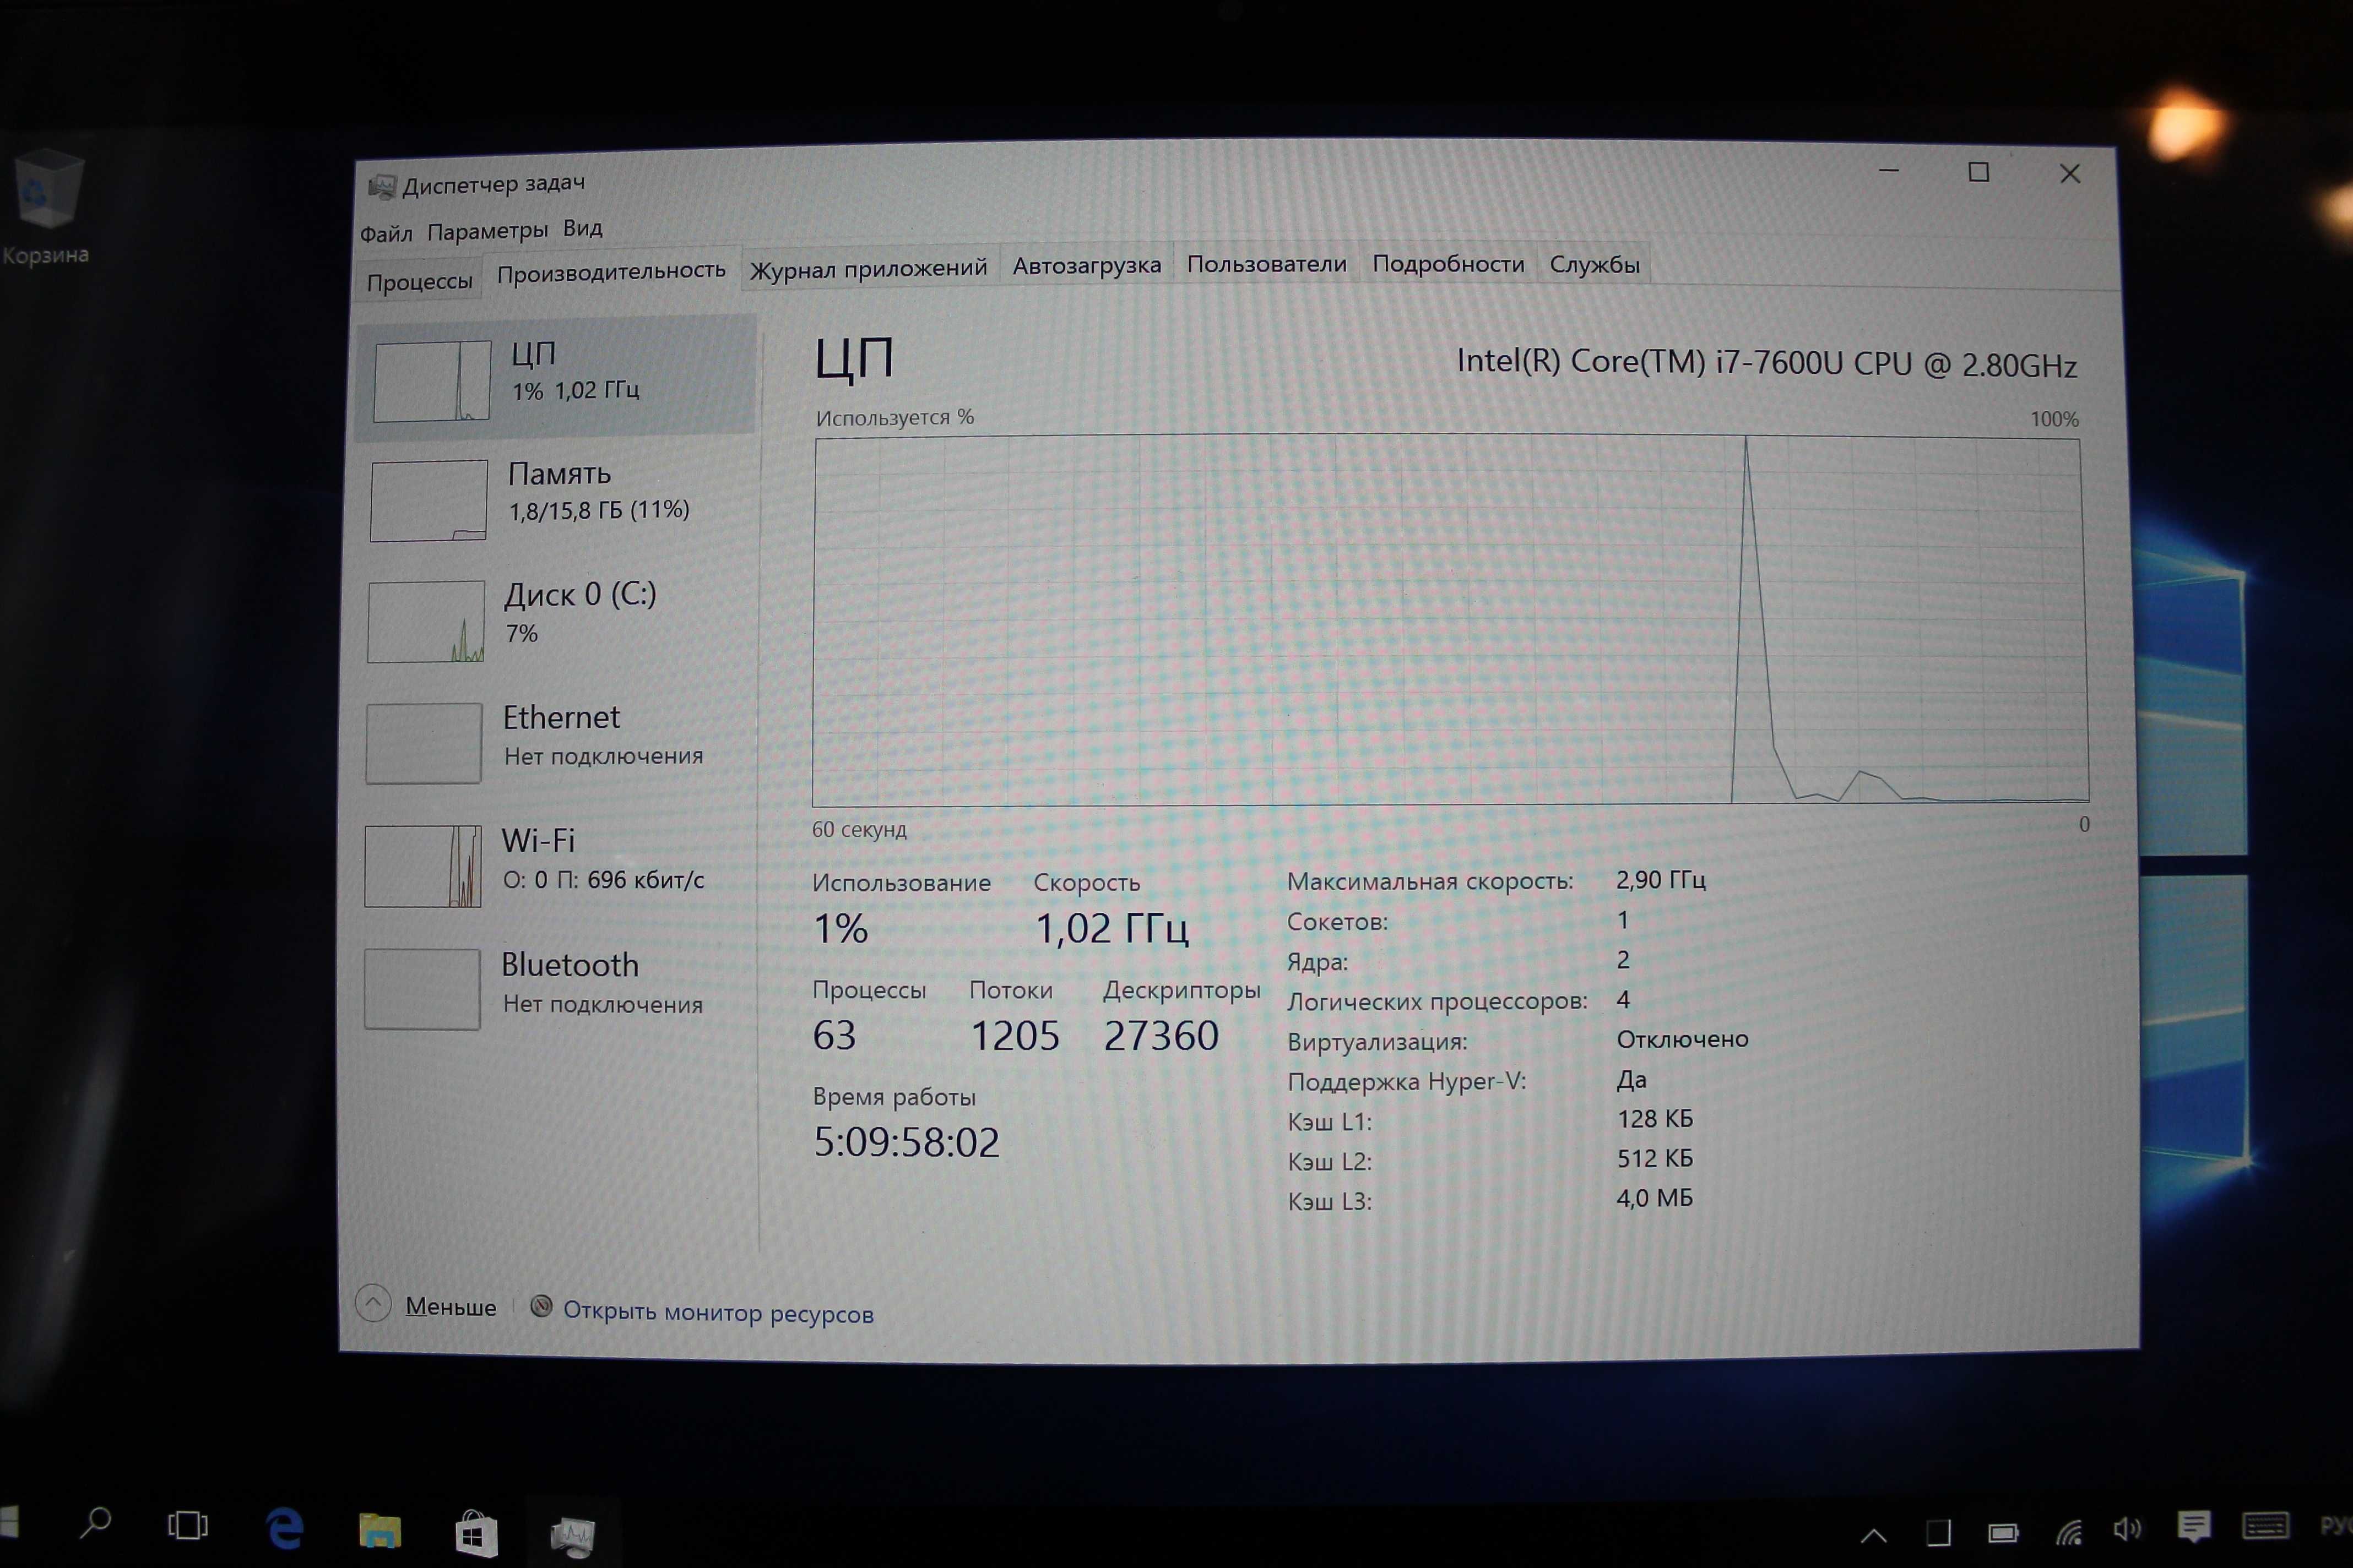2353x1568 pixels.
Task: Open the Автозагрузка tab
Action: pos(1087,265)
